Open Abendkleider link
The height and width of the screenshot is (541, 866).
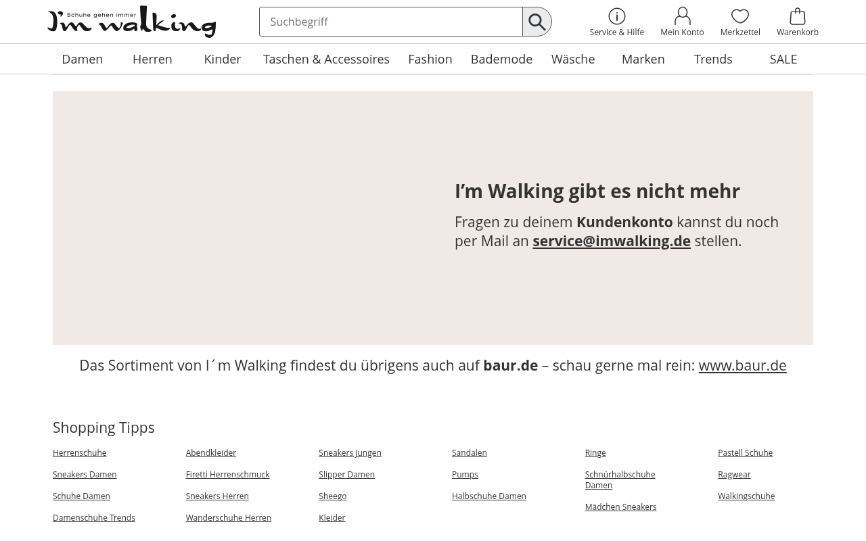click(211, 453)
